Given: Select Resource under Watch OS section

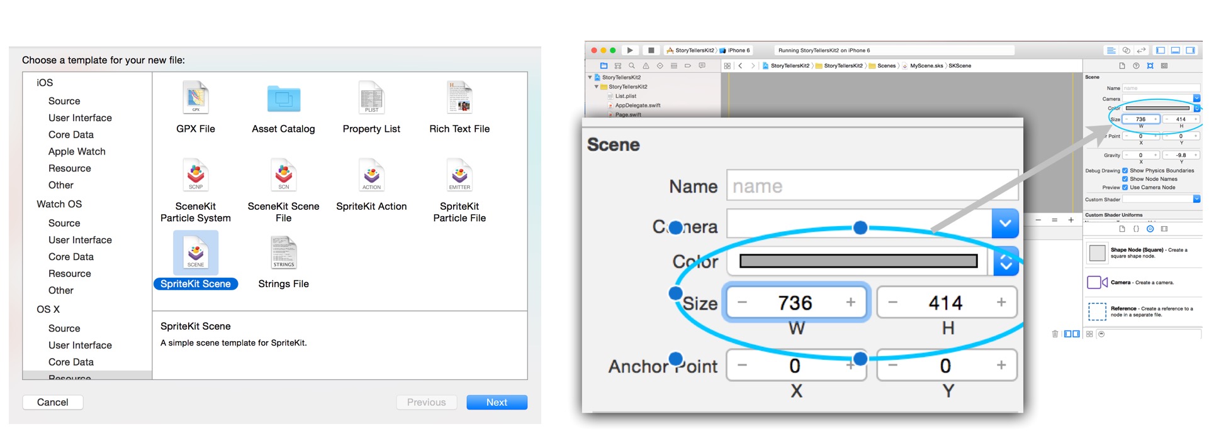Looking at the screenshot, I should point(69,274).
